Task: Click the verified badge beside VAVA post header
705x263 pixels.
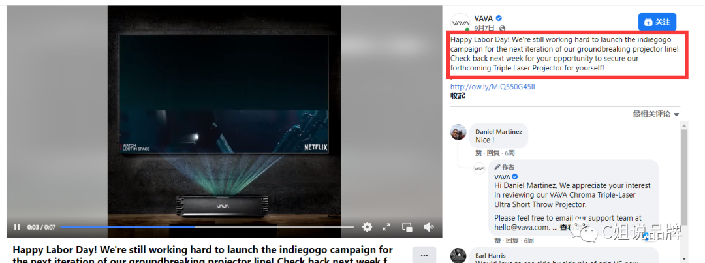Action: 499,18
